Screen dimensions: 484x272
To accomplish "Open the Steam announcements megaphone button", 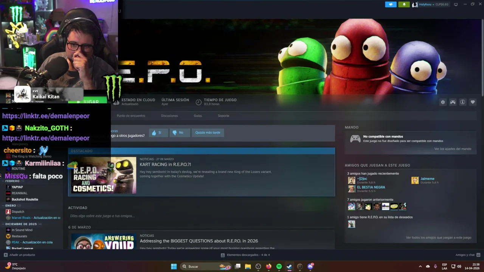I will tap(391, 4).
